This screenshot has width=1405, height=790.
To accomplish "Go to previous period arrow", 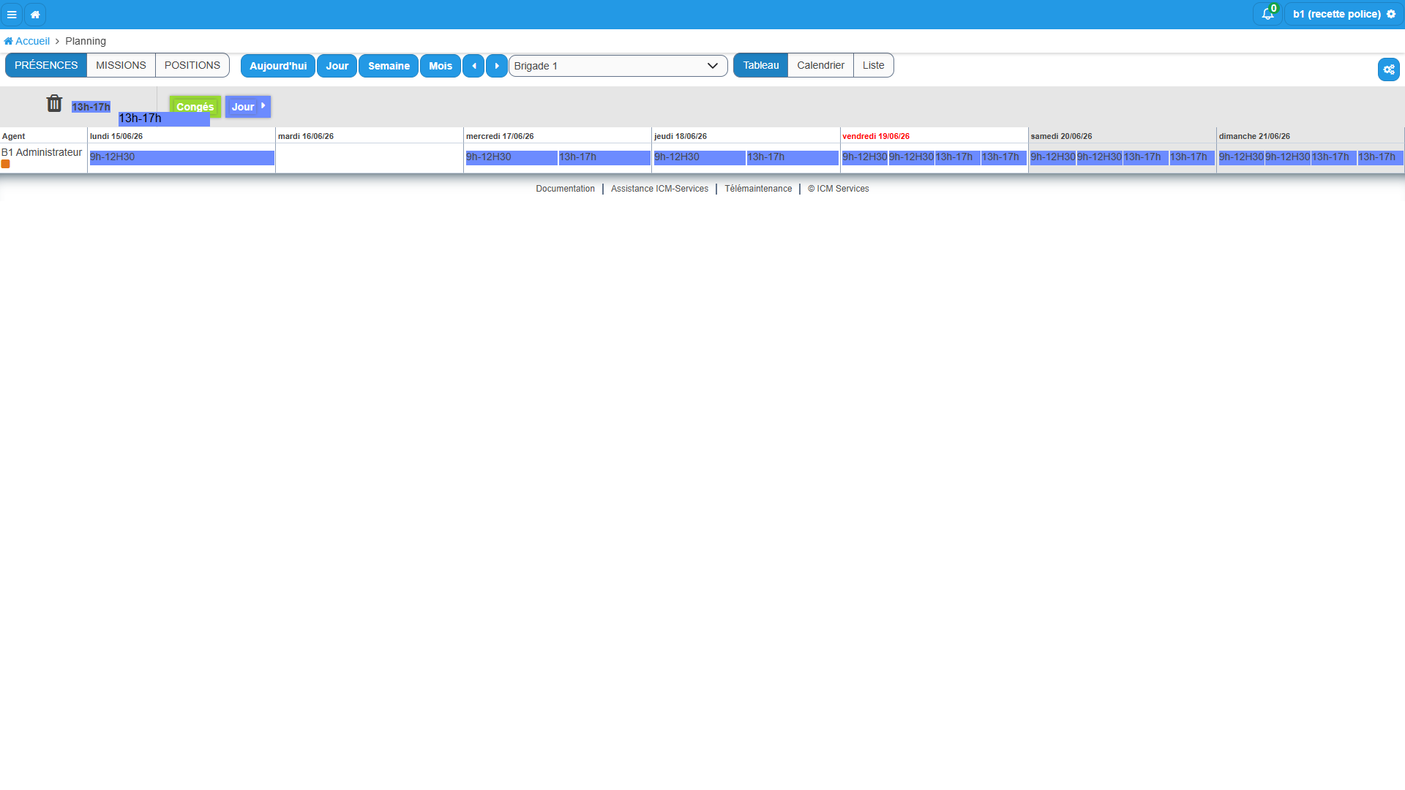I will coord(473,66).
